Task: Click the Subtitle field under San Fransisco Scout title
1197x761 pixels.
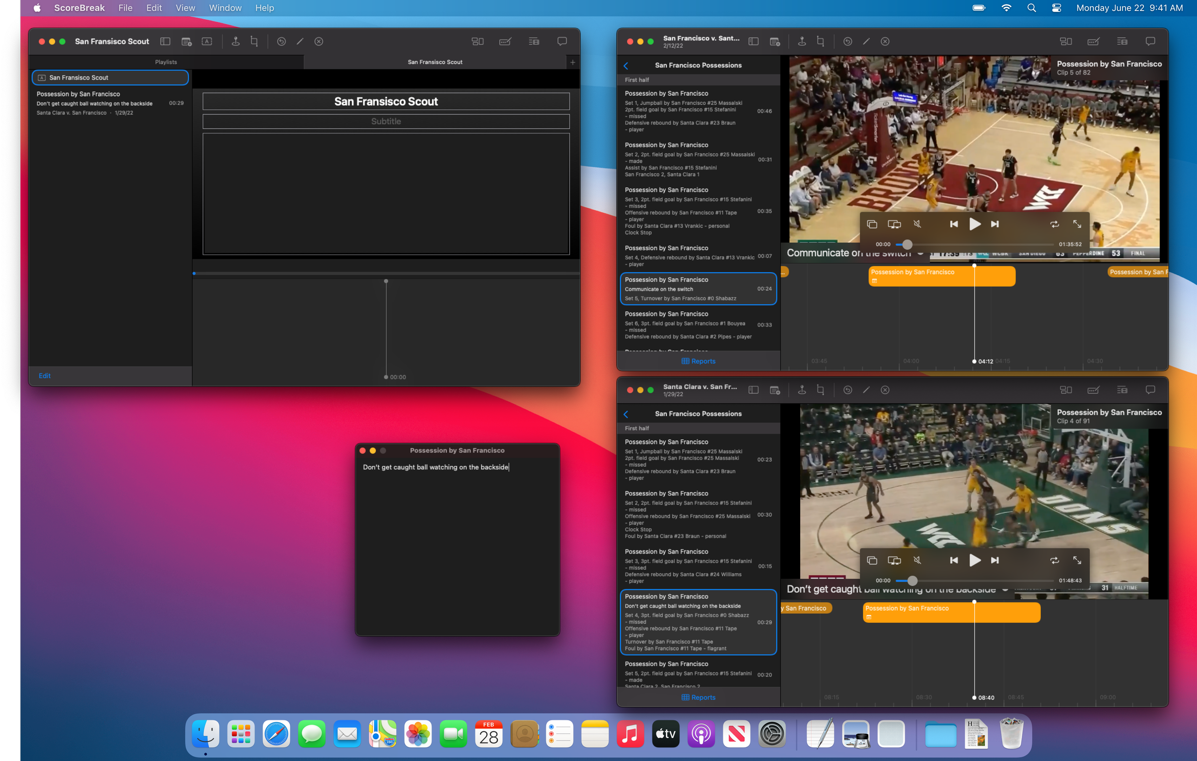Action: tap(386, 122)
